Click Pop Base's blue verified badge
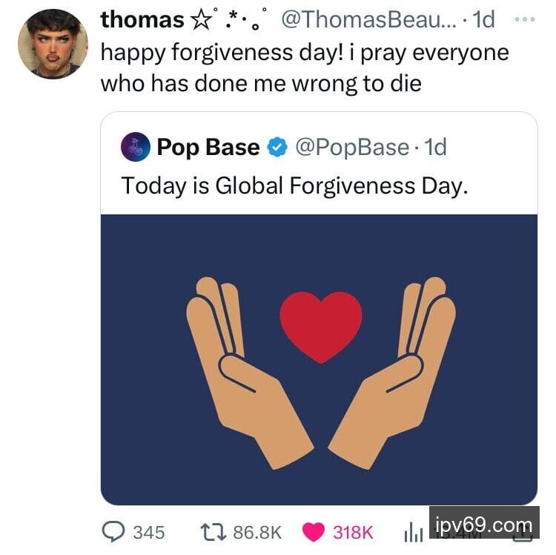Image resolution: width=556 pixels, height=555 pixels. click(277, 148)
